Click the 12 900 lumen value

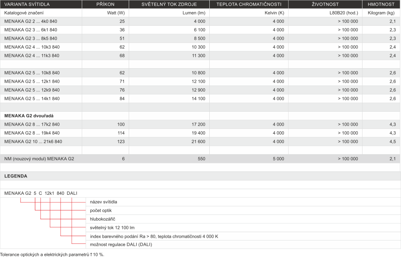198,90
